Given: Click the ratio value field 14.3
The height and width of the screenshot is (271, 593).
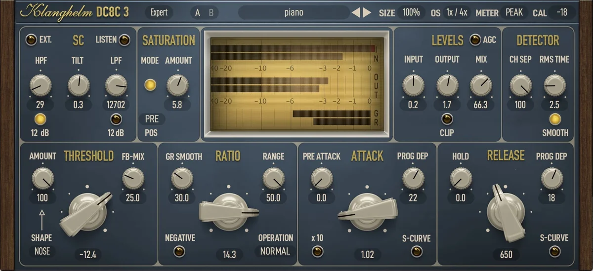Looking at the screenshot, I should click(229, 255).
